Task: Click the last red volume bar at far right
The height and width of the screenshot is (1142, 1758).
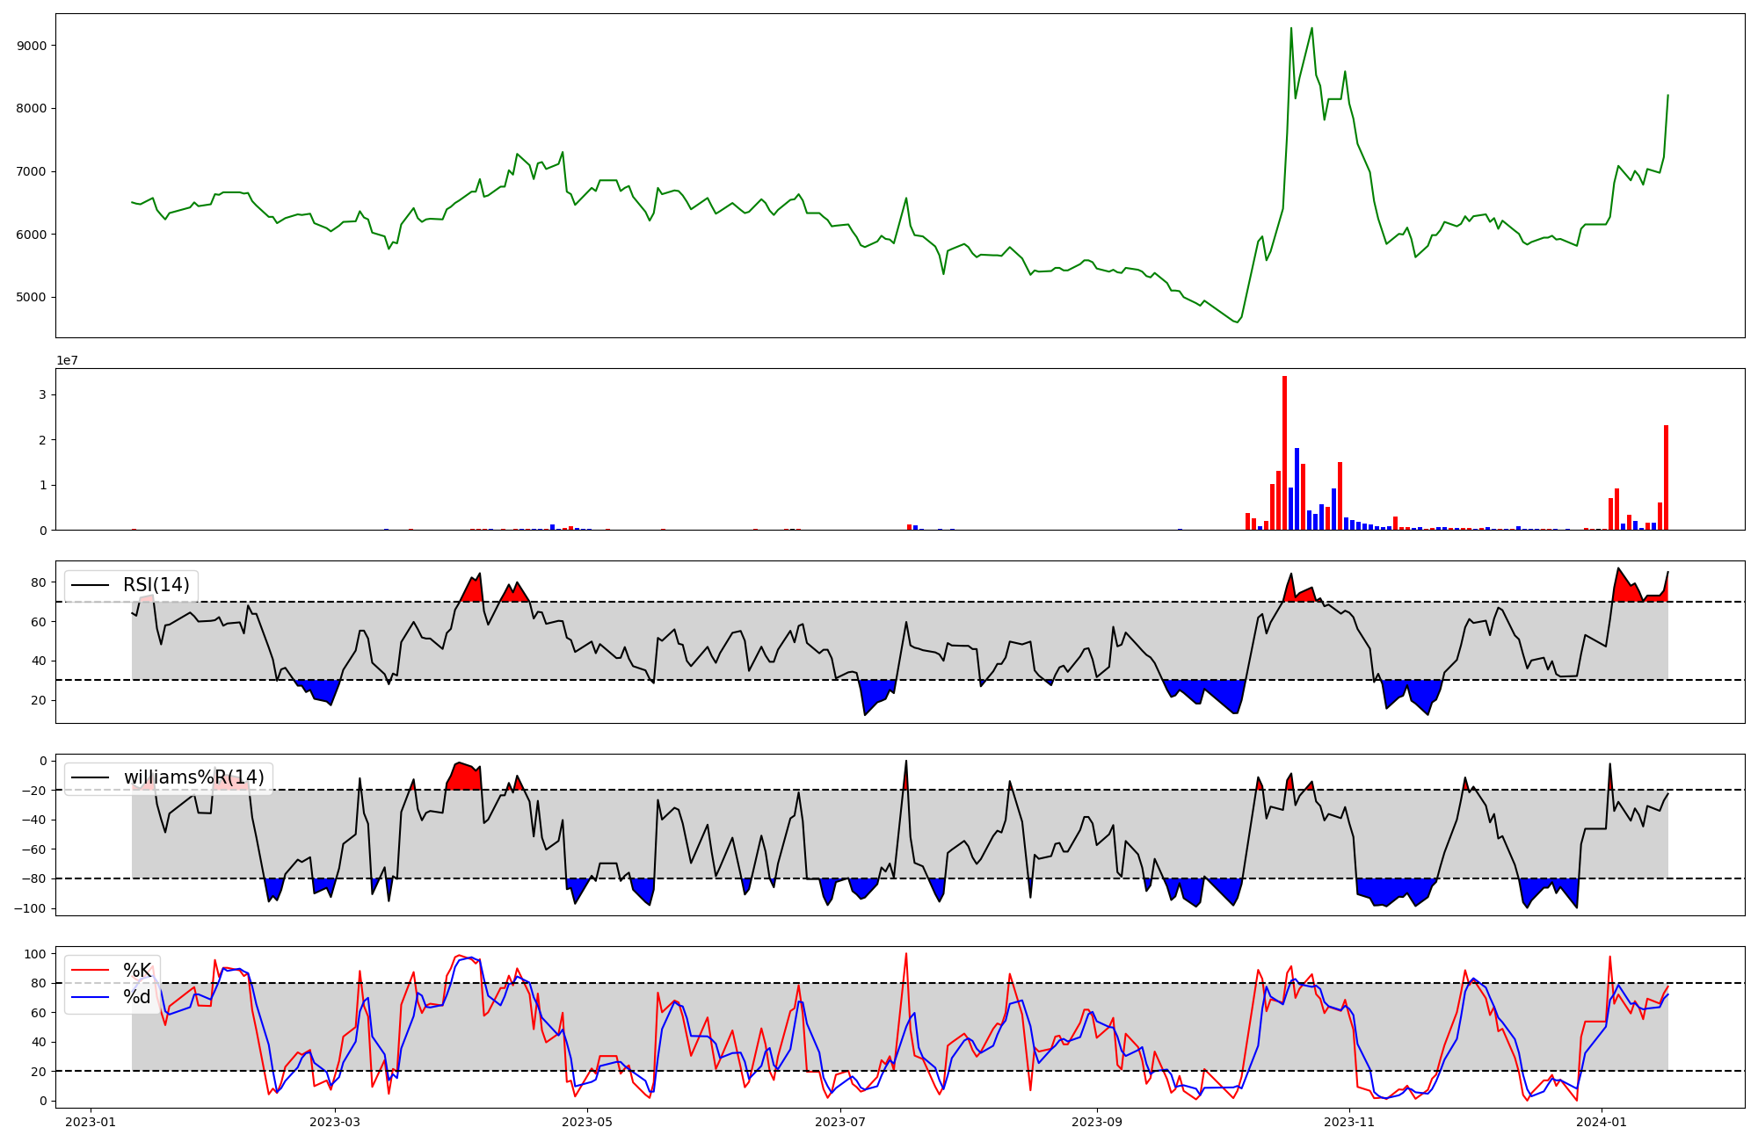Action: point(1666,477)
